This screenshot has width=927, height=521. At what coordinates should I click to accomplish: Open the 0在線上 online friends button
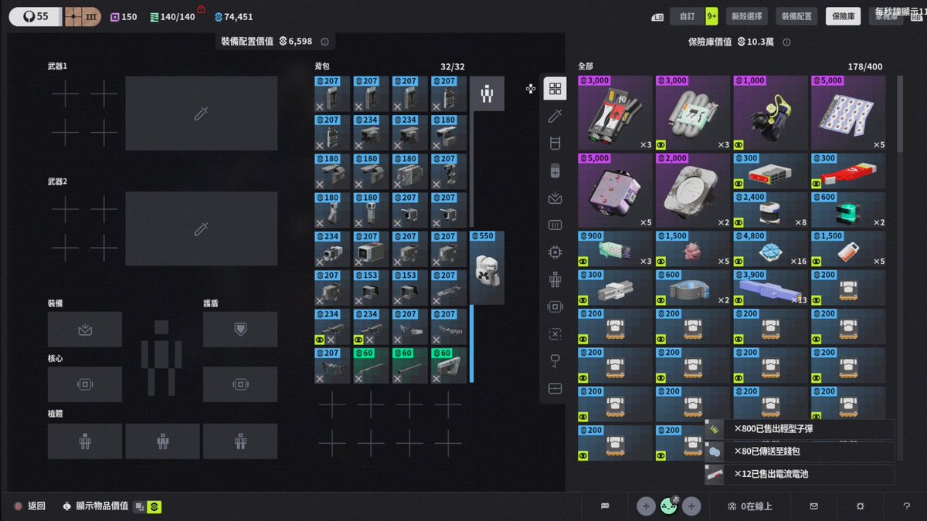[749, 506]
